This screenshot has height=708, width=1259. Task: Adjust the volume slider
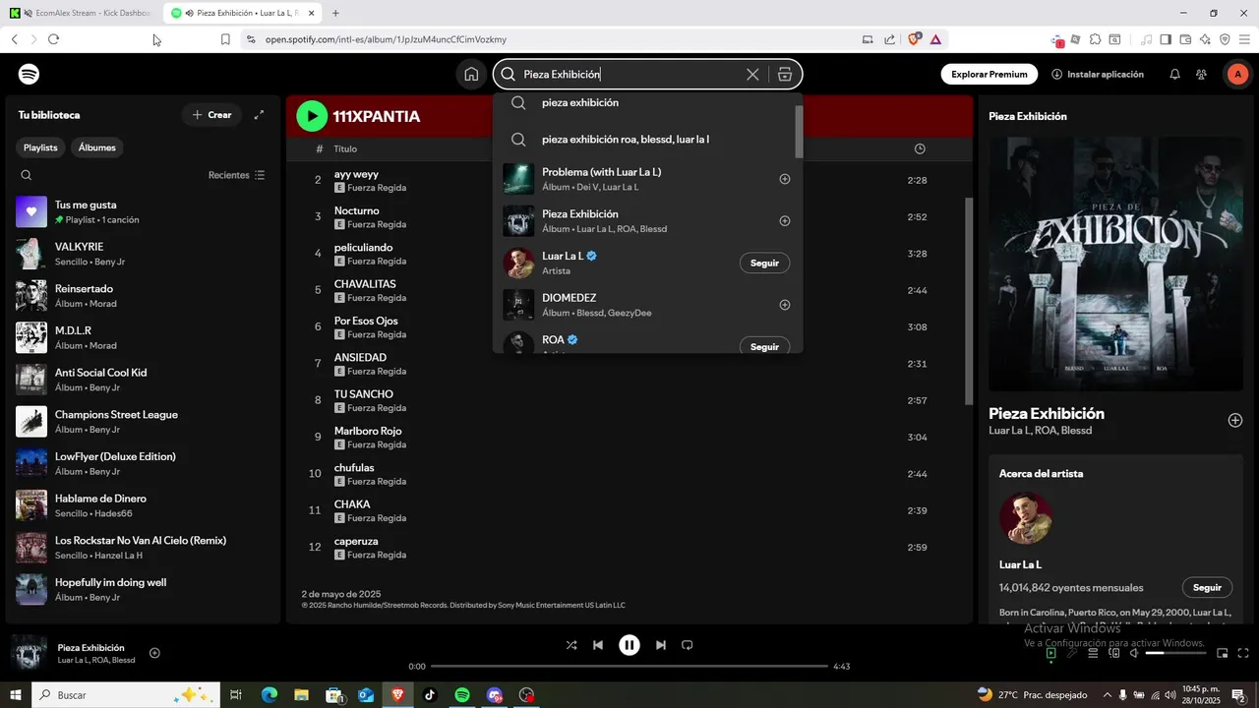coord(1175,653)
